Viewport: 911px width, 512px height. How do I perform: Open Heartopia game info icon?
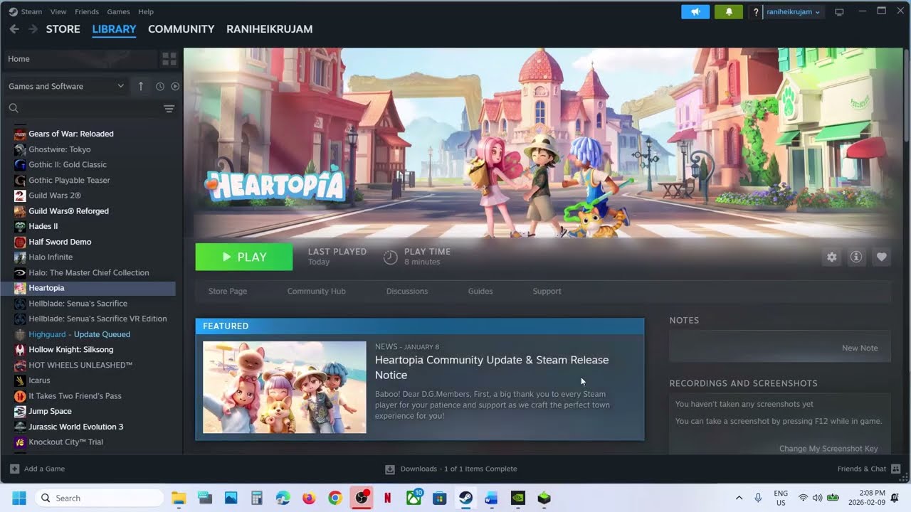tap(856, 257)
